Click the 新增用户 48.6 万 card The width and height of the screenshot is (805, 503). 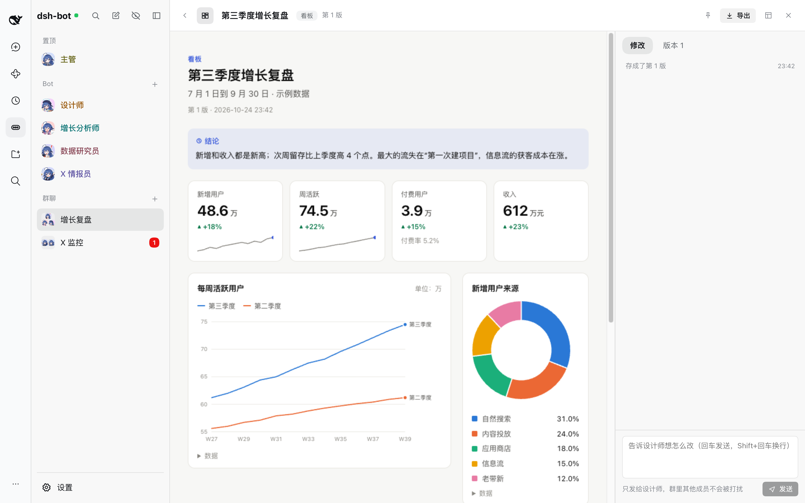click(235, 221)
